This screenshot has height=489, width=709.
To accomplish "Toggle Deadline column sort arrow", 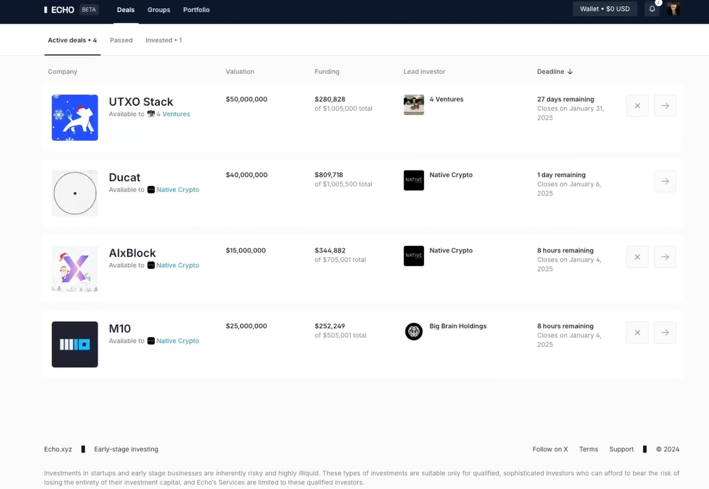I will pyautogui.click(x=570, y=71).
